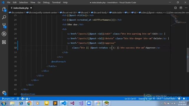Open the Source Control view

coord(4,26)
